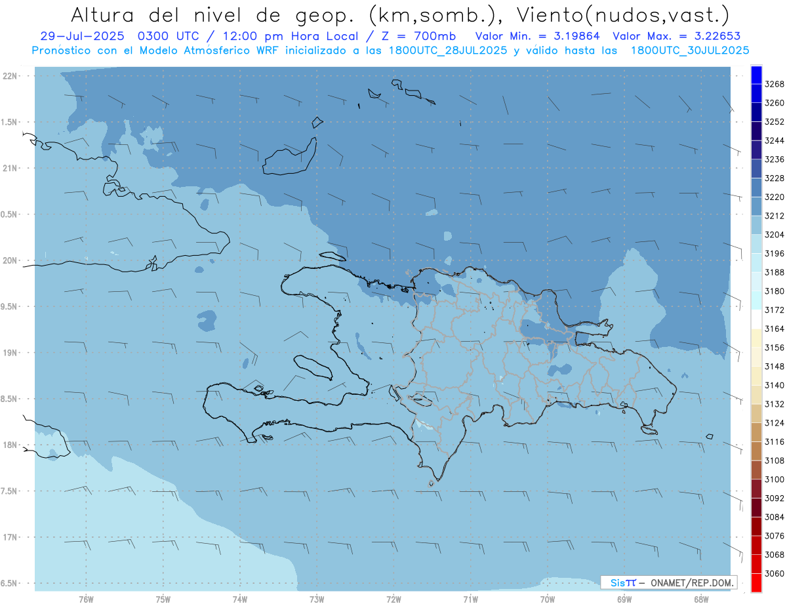The image size is (787, 608).
Task: Click the '1800UTC_30JUL2025' valid-until time
Action: pyautogui.click(x=689, y=51)
